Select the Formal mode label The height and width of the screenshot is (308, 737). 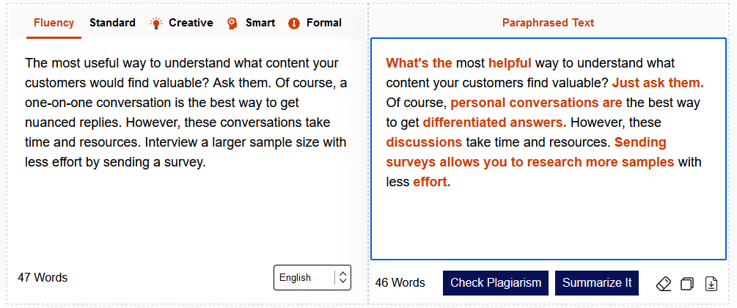pyautogui.click(x=324, y=23)
